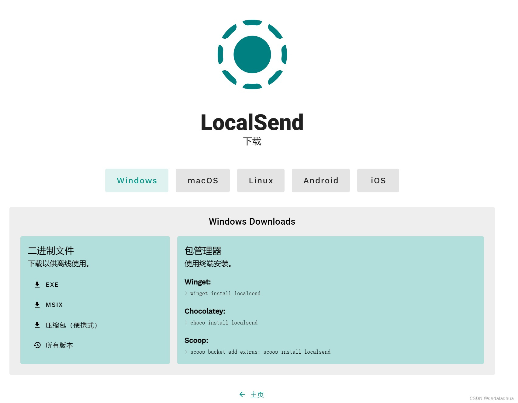
Task: Click the back arrow next to 主页
Action: coord(242,394)
